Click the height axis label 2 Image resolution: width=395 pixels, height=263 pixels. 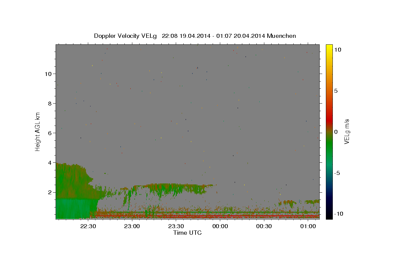tap(49, 192)
